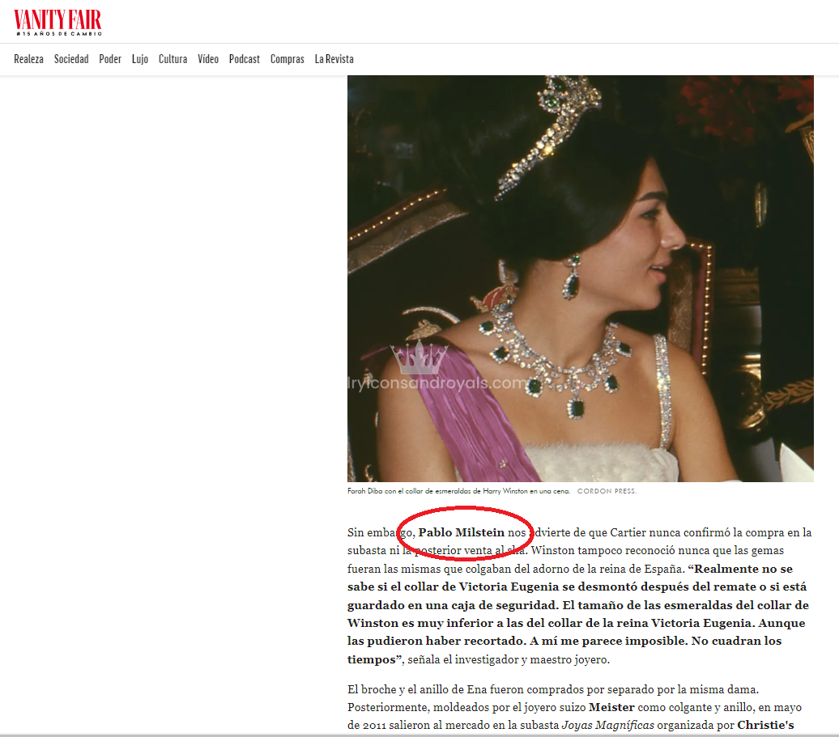The height and width of the screenshot is (737, 839).
Task: Click the '15 años de cambio' tagline
Action: (x=57, y=35)
